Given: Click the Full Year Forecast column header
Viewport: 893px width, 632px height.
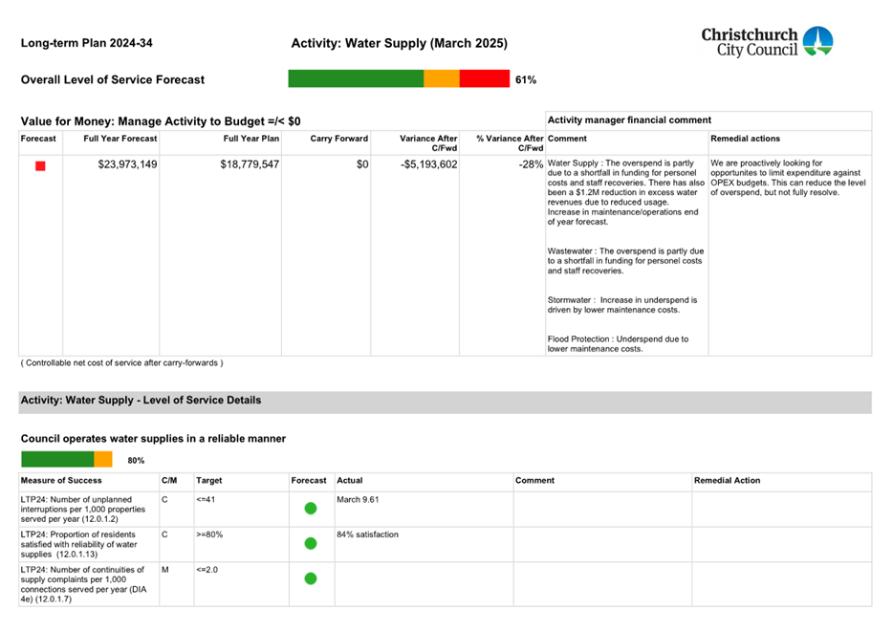Looking at the screenshot, I should [x=120, y=139].
